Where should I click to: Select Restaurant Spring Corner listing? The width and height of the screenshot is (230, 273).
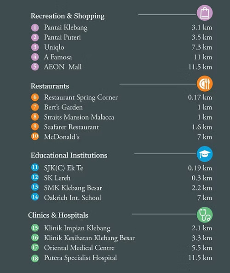[81, 98]
